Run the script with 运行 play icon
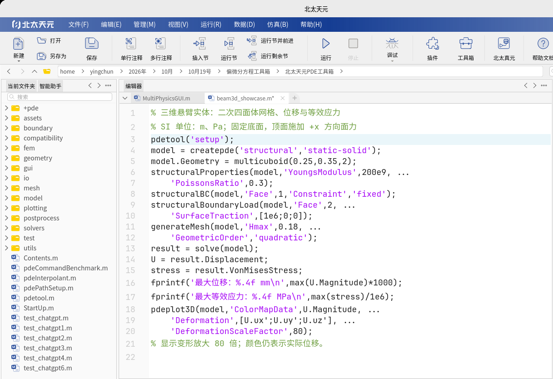Screen dimensions: 553x379 [x=326, y=44]
